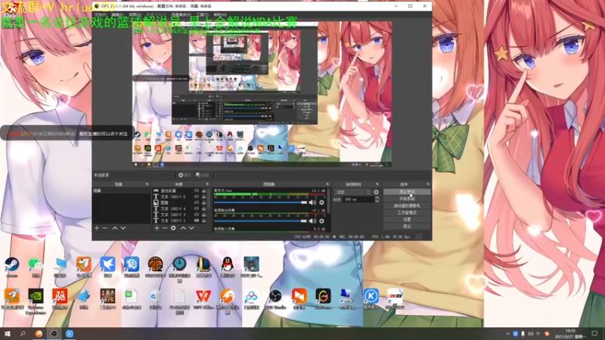Toggle visibility of window capture source
Image resolution: width=605 pixels, height=340 pixels.
click(x=197, y=191)
